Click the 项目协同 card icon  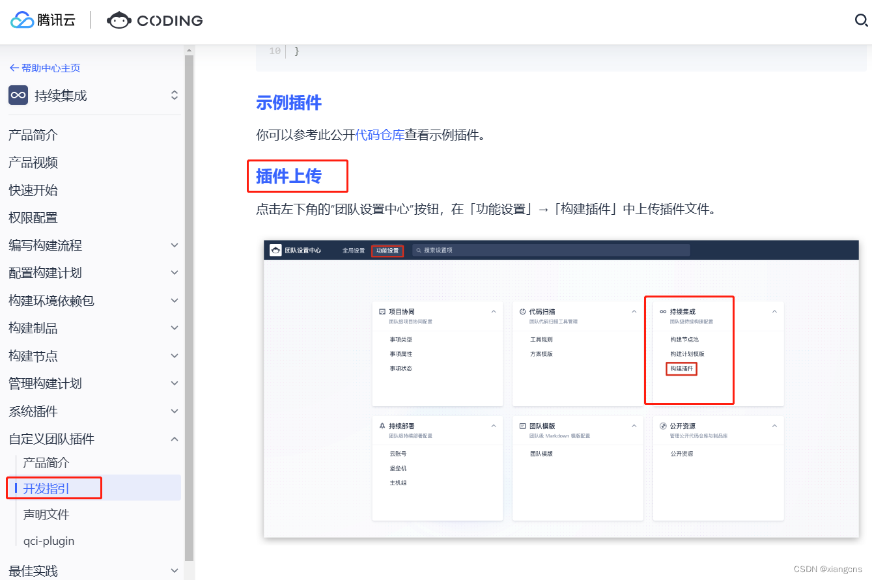point(382,312)
